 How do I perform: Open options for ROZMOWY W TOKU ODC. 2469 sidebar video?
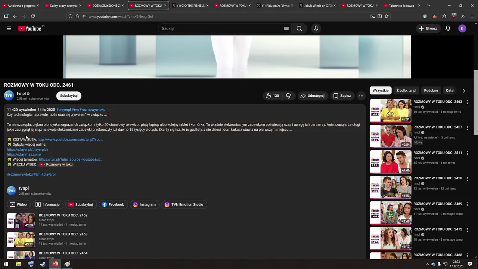click(x=468, y=204)
